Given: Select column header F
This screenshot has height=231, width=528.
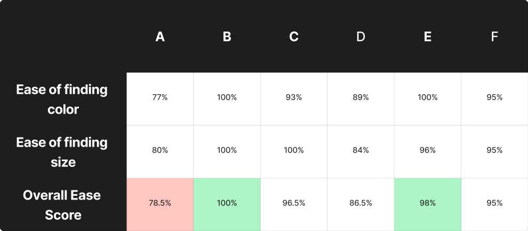Looking at the screenshot, I should (x=494, y=37).
